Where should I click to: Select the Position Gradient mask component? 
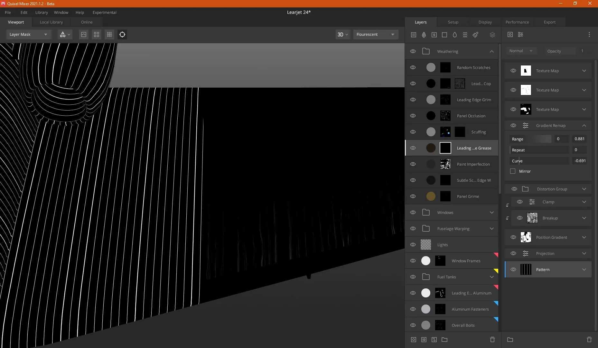tap(548, 237)
